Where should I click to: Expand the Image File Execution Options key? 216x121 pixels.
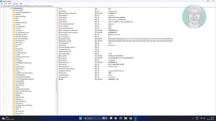[12, 73]
